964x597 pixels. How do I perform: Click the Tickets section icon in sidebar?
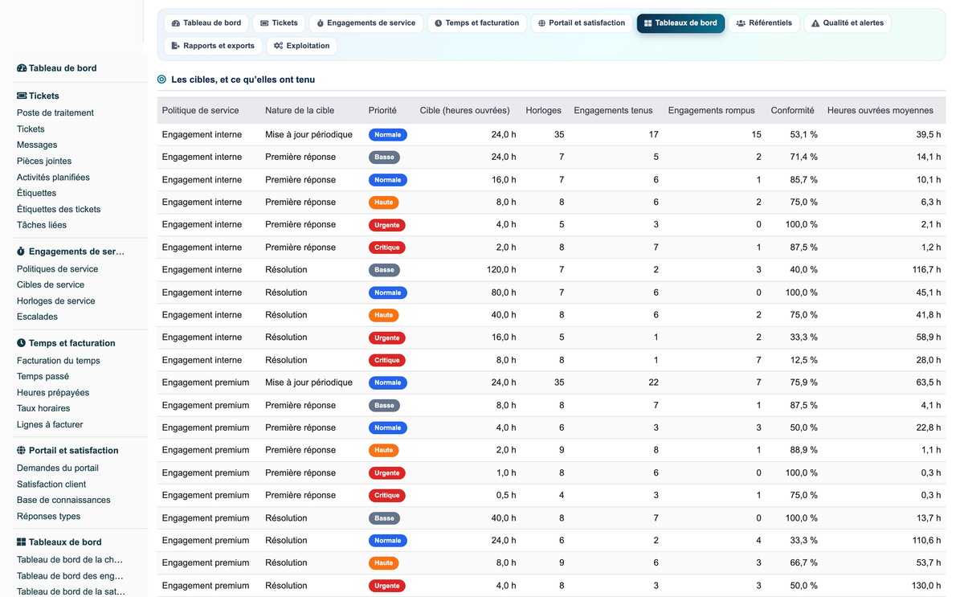22,96
